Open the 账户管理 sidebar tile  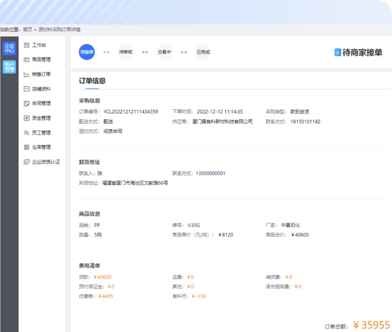click(9, 67)
